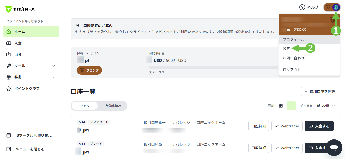
Task: Select list view icon for accounts
Action: (291, 106)
